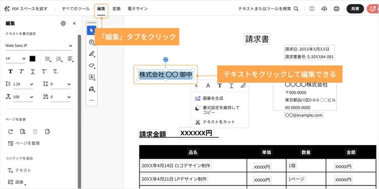
Task: Open text alignment options
Action: click(x=70, y=58)
